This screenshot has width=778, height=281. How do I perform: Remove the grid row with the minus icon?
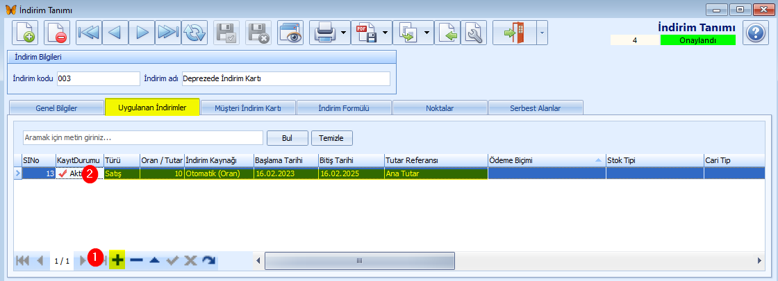tap(136, 260)
